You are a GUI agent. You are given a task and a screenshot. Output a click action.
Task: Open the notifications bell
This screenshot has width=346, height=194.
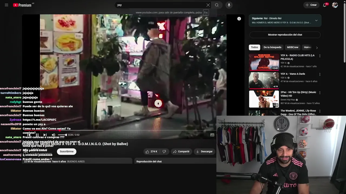click(325, 5)
